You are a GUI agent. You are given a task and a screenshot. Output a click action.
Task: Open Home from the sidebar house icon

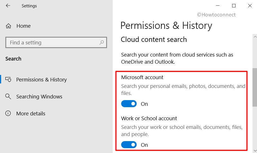coord(8,26)
